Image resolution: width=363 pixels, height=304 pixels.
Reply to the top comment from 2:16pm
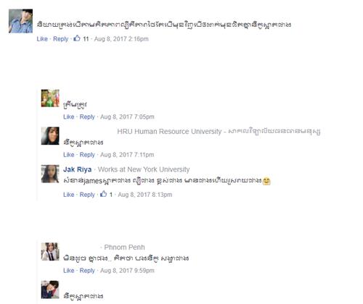[61, 39]
